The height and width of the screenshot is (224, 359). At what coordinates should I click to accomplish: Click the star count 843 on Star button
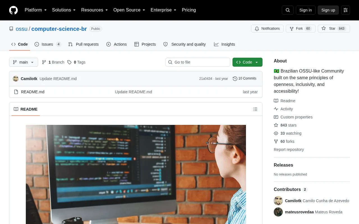tap(341, 29)
